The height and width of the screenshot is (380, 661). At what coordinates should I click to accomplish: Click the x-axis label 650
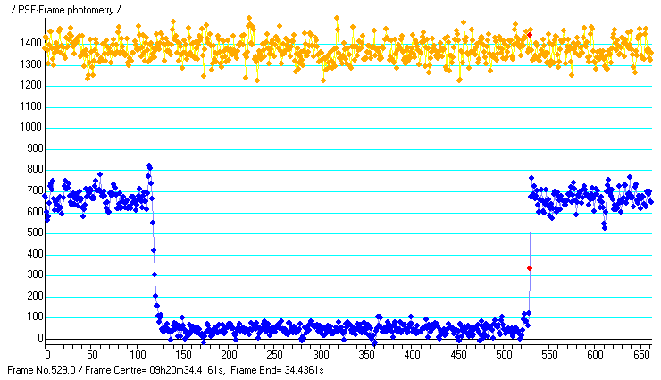(641, 355)
